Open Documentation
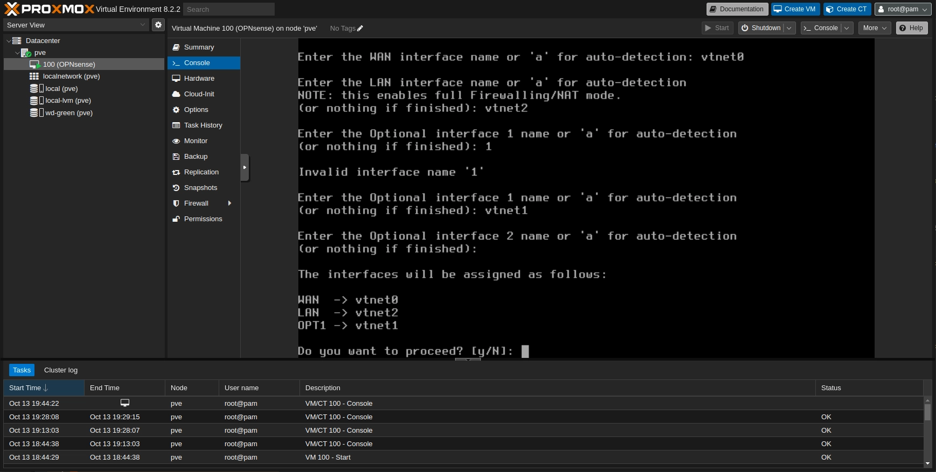The height and width of the screenshot is (472, 936). point(737,9)
